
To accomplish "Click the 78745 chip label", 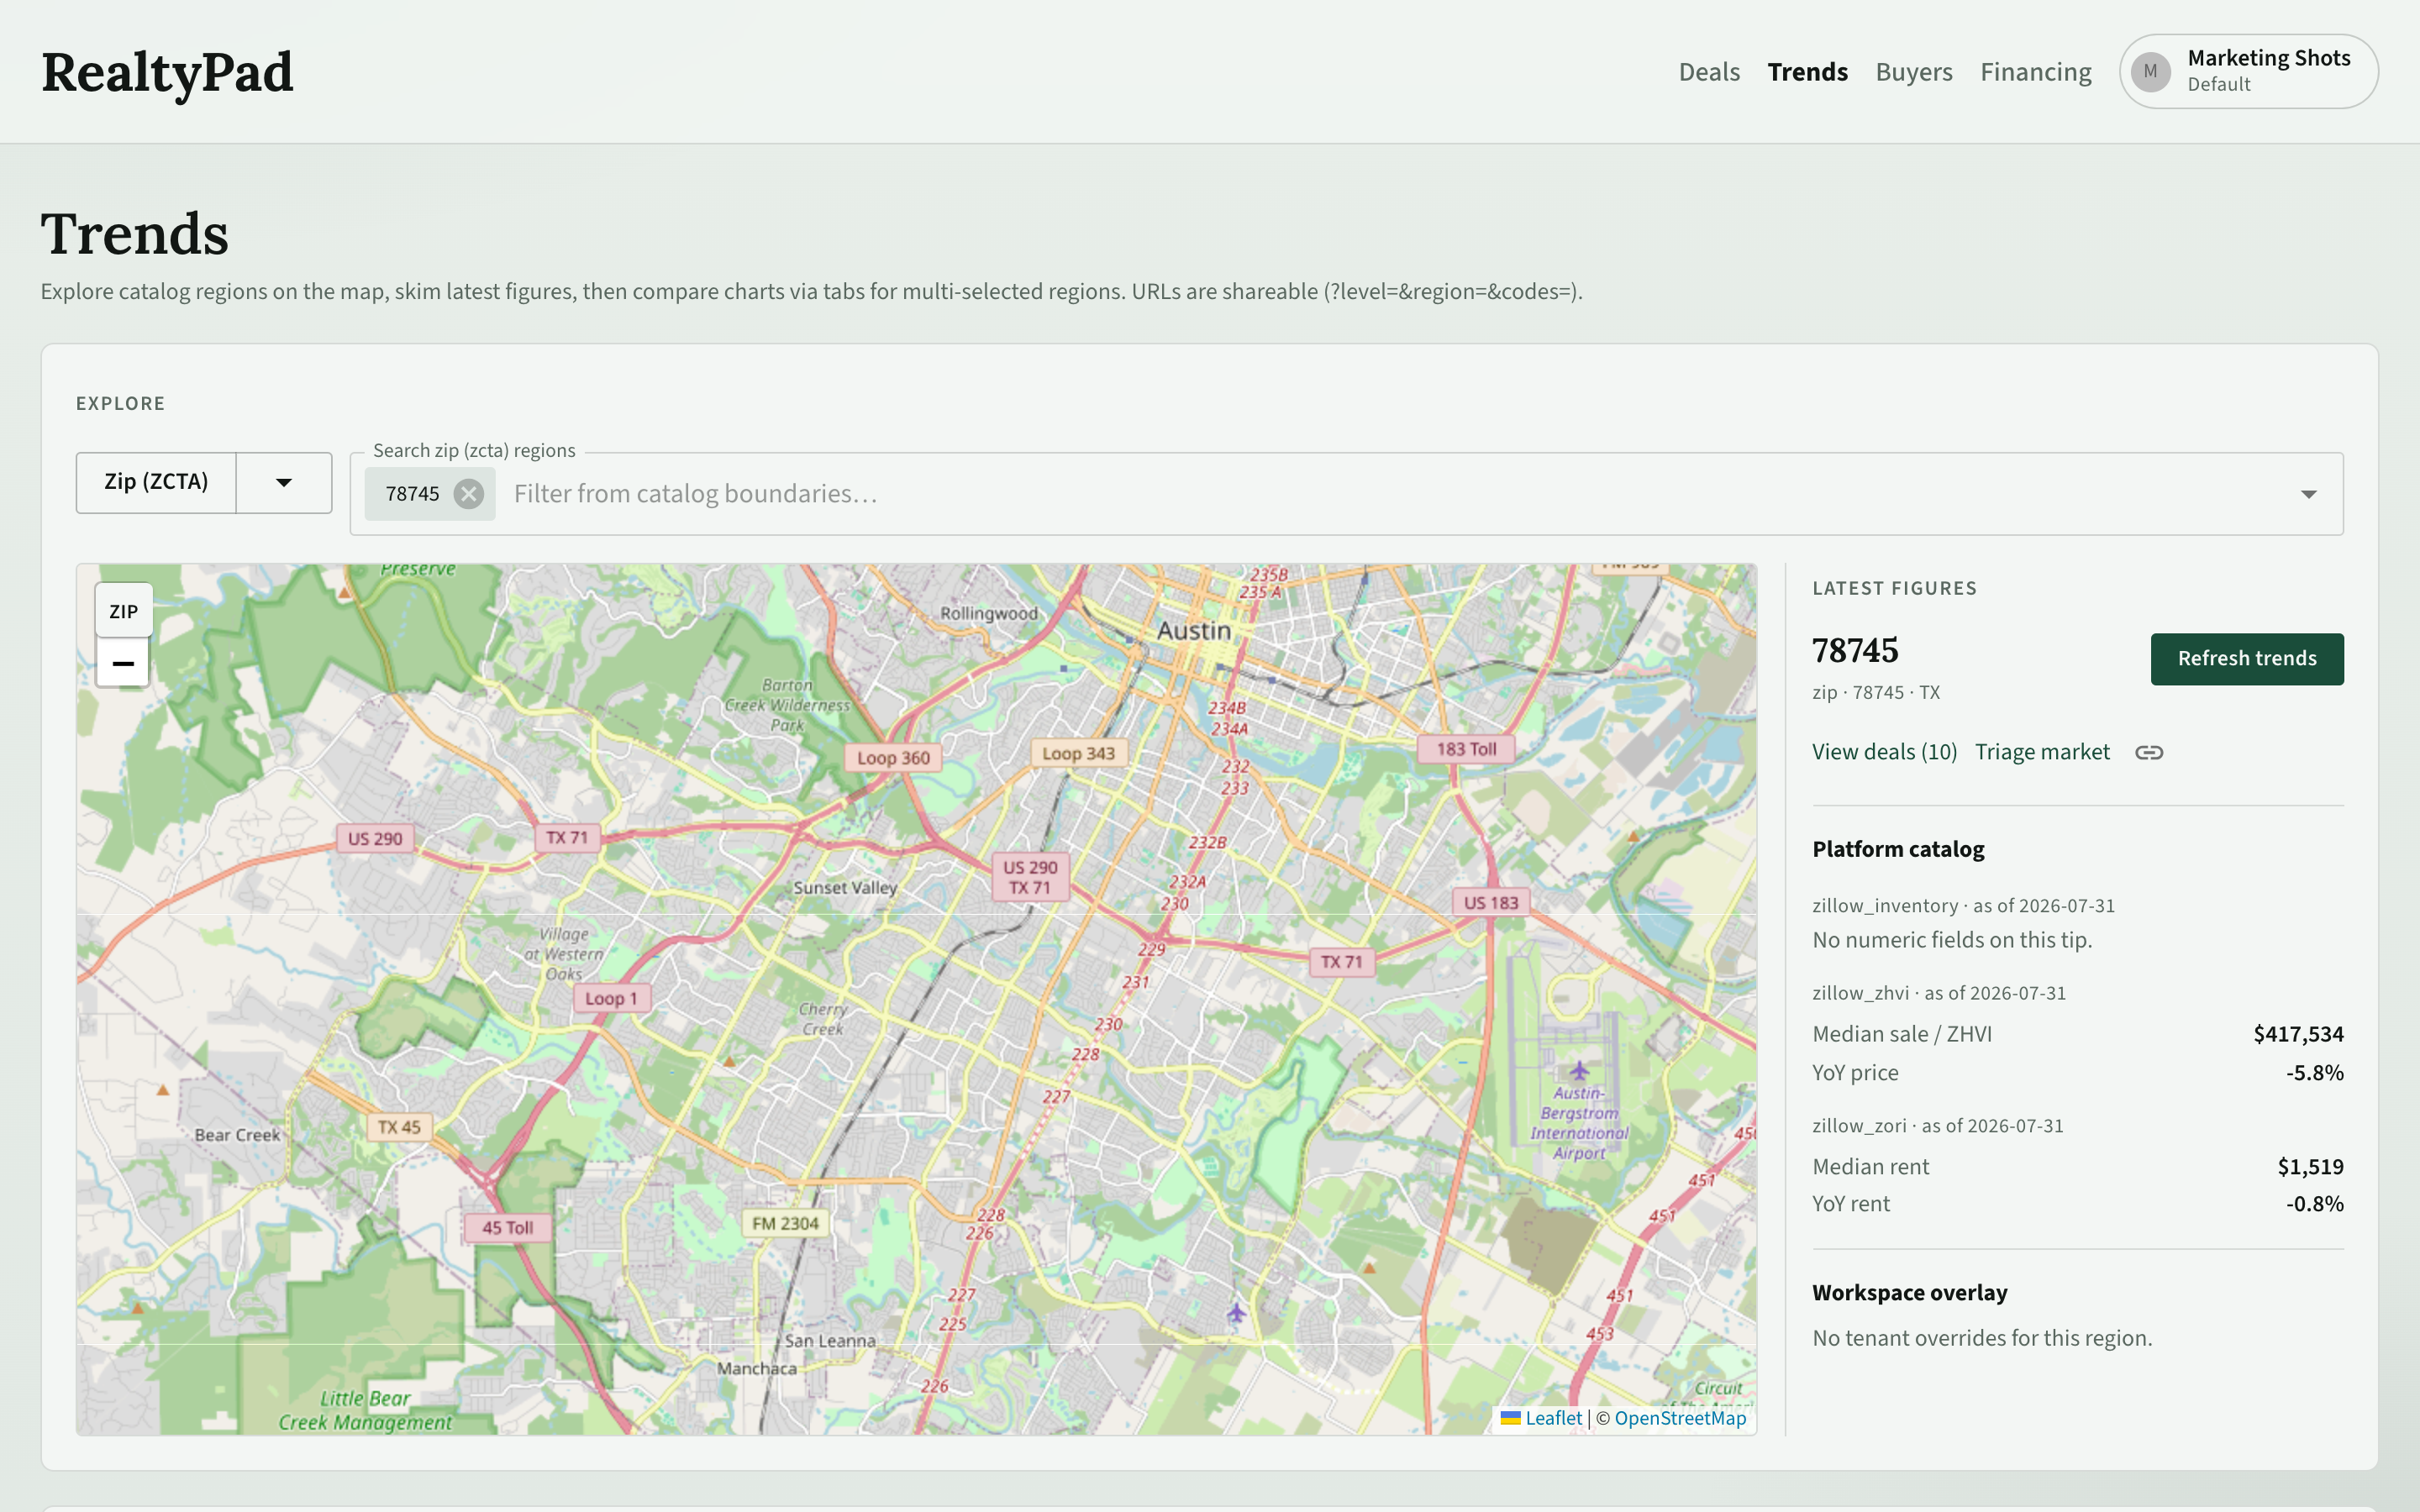I will [412, 494].
